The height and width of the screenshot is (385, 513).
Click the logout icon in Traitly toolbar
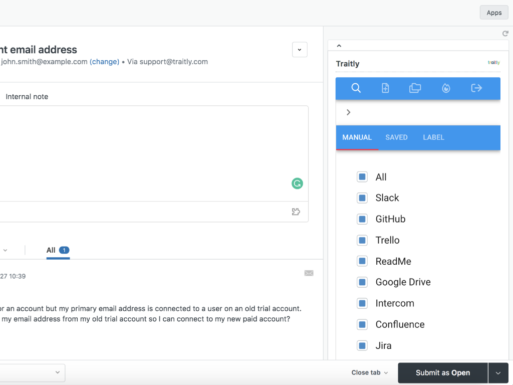476,88
